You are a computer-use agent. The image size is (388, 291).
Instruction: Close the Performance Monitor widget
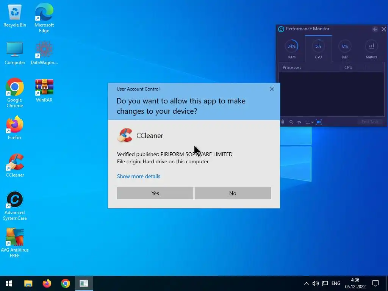(x=383, y=29)
